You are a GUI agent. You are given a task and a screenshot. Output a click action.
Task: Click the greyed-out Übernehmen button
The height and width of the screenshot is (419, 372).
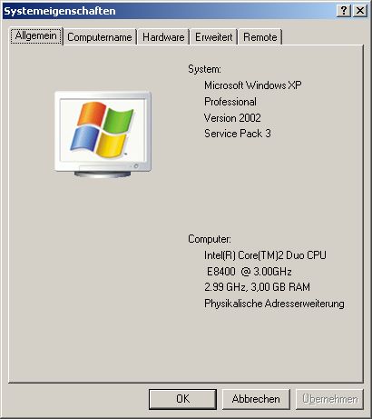(x=329, y=399)
